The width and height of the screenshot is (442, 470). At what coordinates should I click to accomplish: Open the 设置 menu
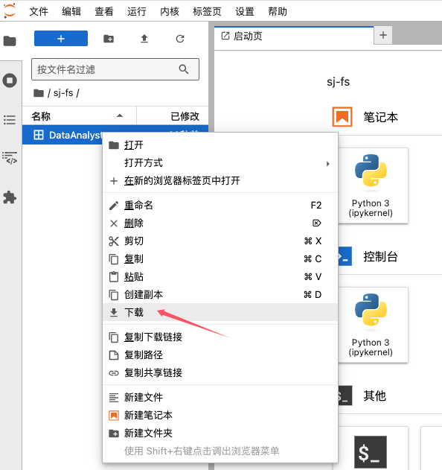245,11
